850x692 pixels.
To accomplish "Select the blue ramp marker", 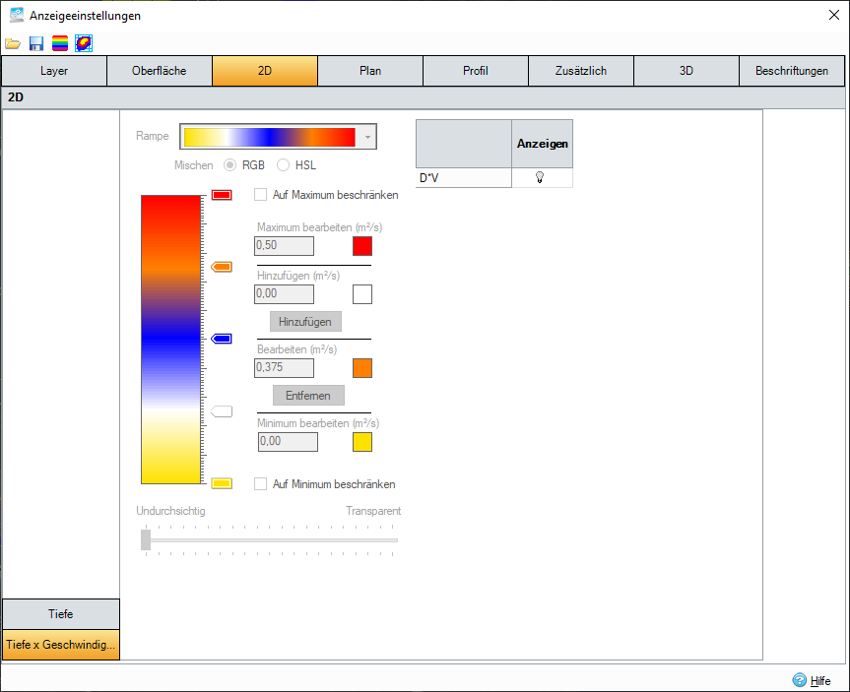I will [222, 339].
